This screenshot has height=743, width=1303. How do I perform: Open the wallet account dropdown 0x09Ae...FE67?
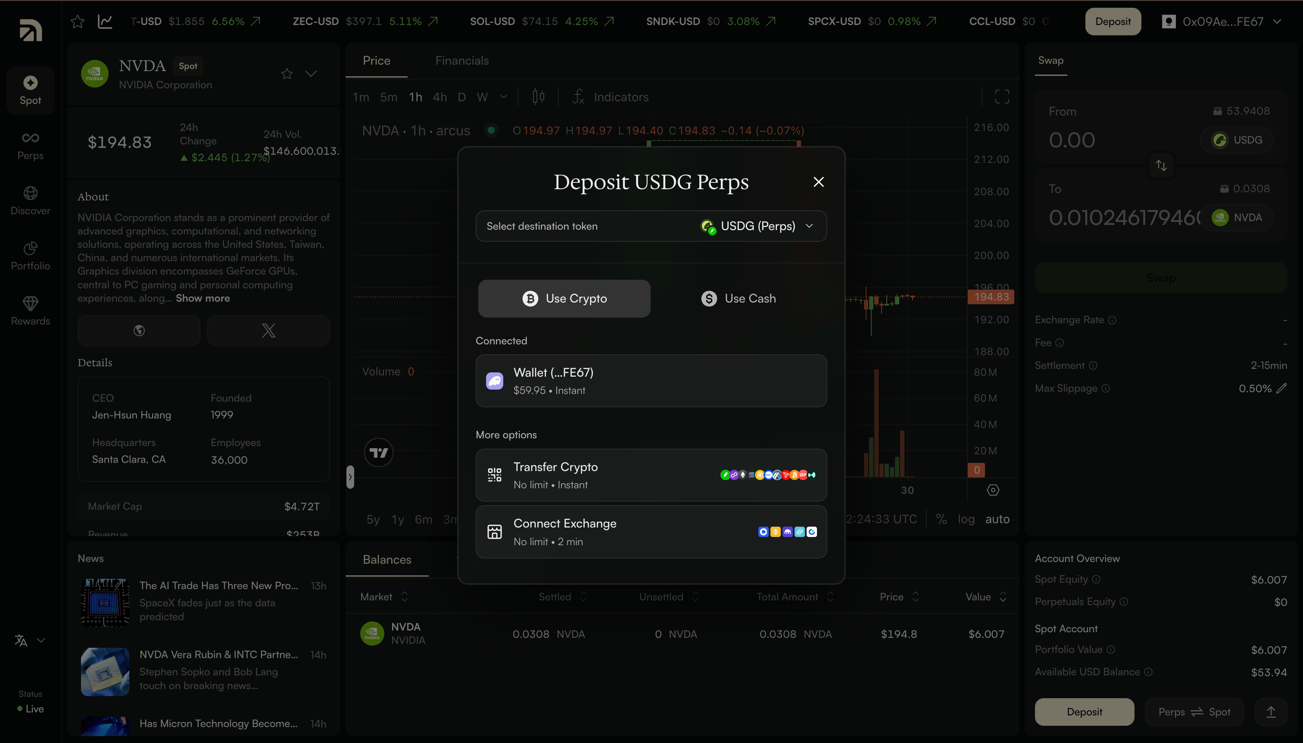click(1222, 22)
